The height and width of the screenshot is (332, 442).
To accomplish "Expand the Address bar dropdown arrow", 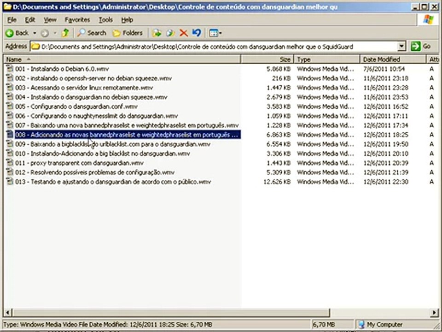I will click(x=401, y=46).
